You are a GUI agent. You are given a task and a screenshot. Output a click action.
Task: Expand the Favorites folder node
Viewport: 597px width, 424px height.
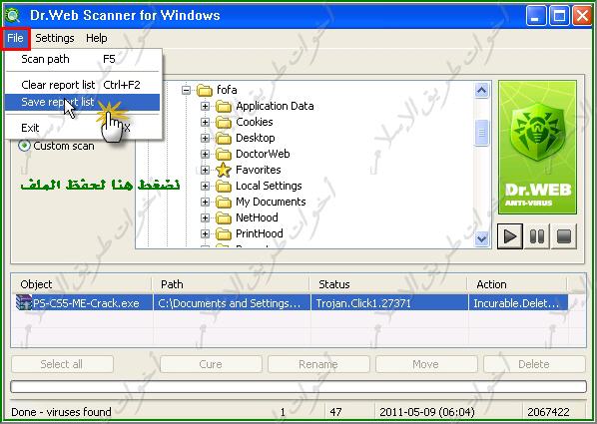point(205,171)
